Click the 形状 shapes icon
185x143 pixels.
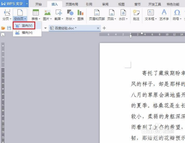(x=70, y=13)
